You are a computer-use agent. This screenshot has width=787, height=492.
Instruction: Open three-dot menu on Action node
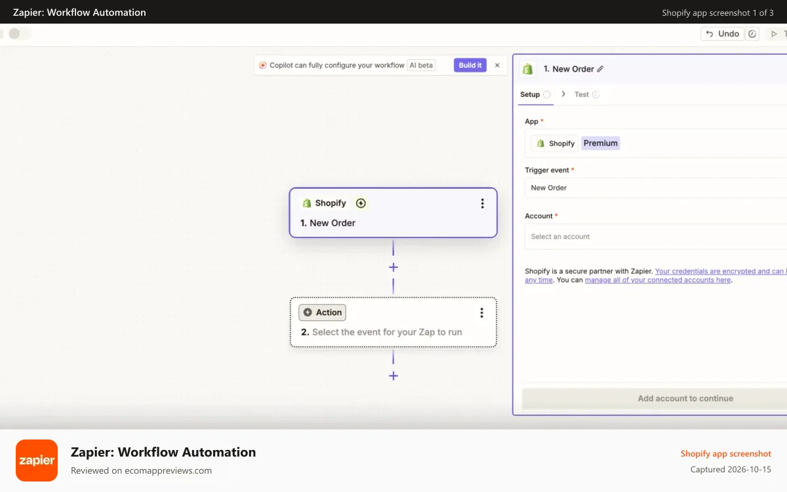[481, 313]
